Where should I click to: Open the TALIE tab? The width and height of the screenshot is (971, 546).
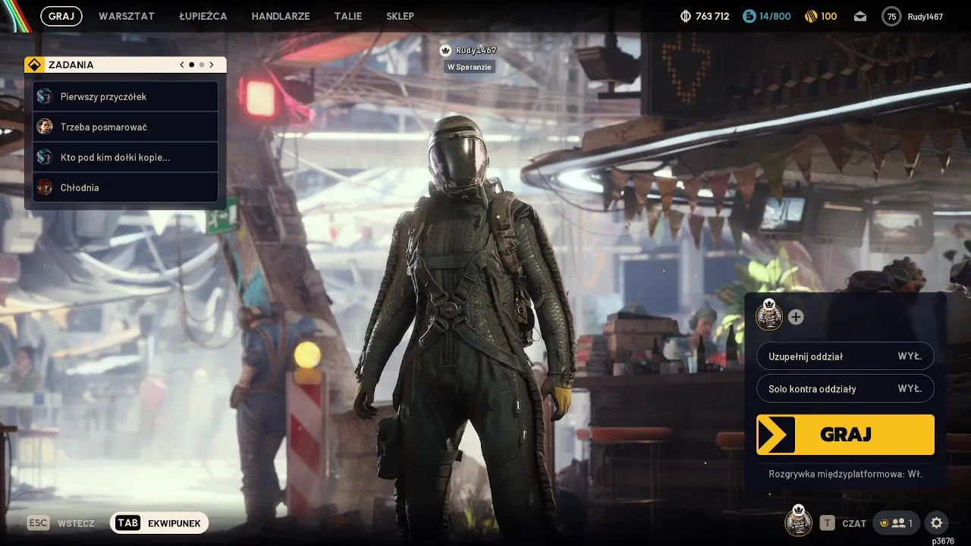[x=348, y=16]
